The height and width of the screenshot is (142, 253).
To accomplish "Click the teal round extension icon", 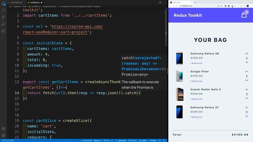I will (x=225, y=6).
